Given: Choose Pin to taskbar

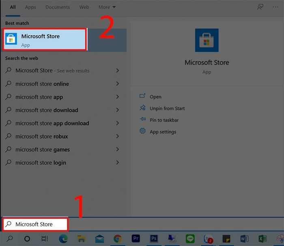Looking at the screenshot, I should point(164,120).
